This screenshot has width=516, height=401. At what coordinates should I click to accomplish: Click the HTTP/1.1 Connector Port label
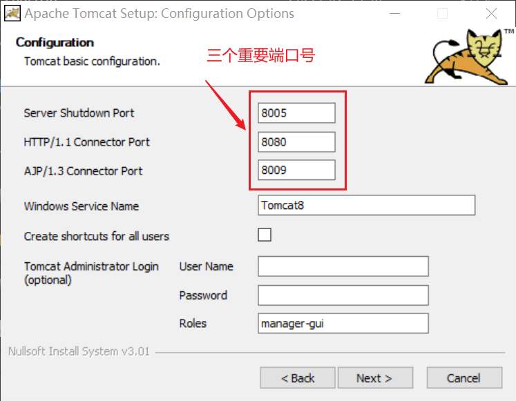coord(86,142)
